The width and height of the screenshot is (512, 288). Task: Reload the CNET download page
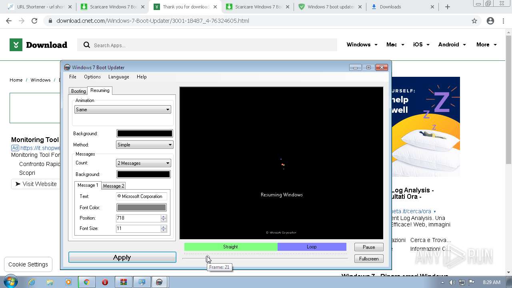(x=34, y=21)
